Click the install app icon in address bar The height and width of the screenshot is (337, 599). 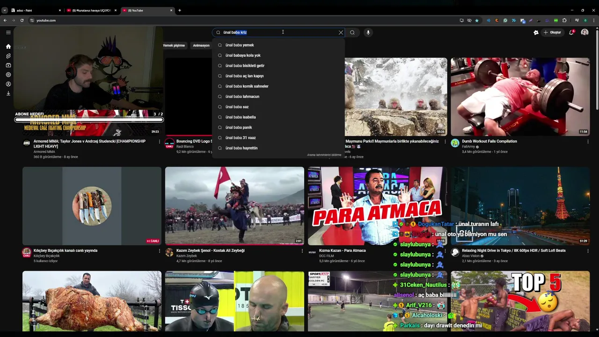pos(462,20)
